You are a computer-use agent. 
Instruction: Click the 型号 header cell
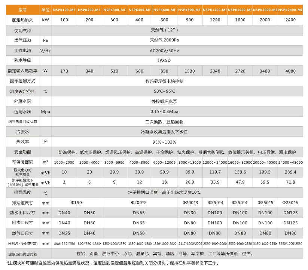20,10
